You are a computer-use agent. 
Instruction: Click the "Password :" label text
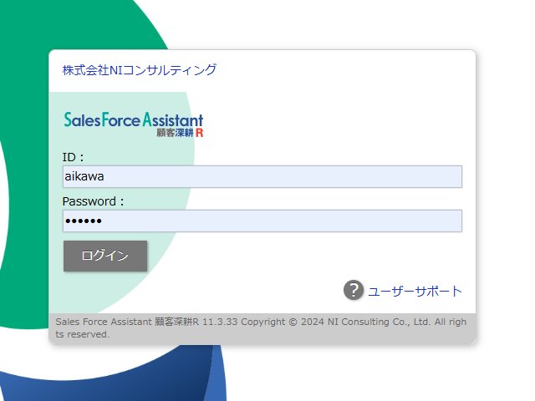tap(93, 201)
